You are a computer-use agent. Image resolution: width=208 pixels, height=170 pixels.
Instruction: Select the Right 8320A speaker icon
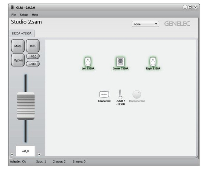[x=153, y=62]
